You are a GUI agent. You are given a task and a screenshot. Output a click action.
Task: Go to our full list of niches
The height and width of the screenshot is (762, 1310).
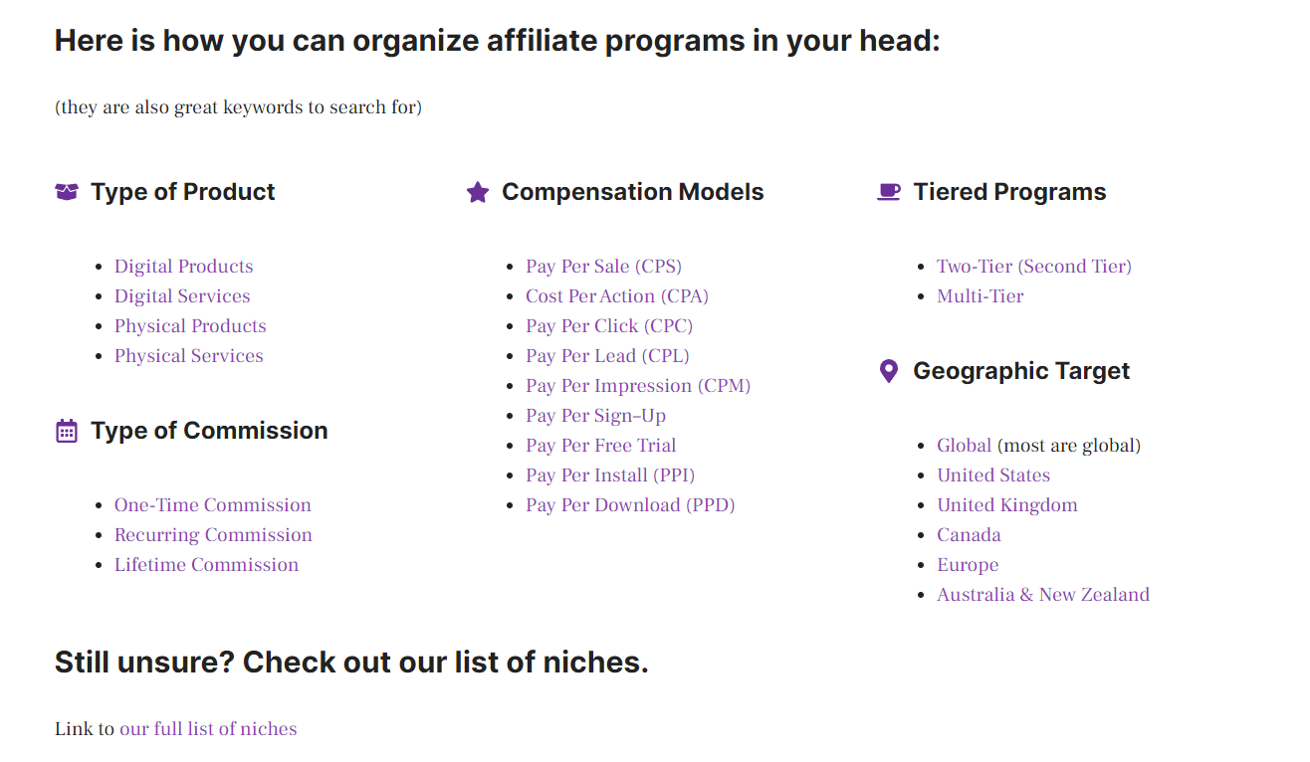[x=208, y=729]
